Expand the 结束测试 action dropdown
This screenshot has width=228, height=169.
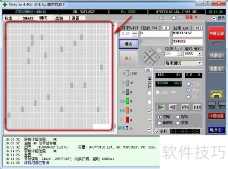pyautogui.click(x=200, y=63)
